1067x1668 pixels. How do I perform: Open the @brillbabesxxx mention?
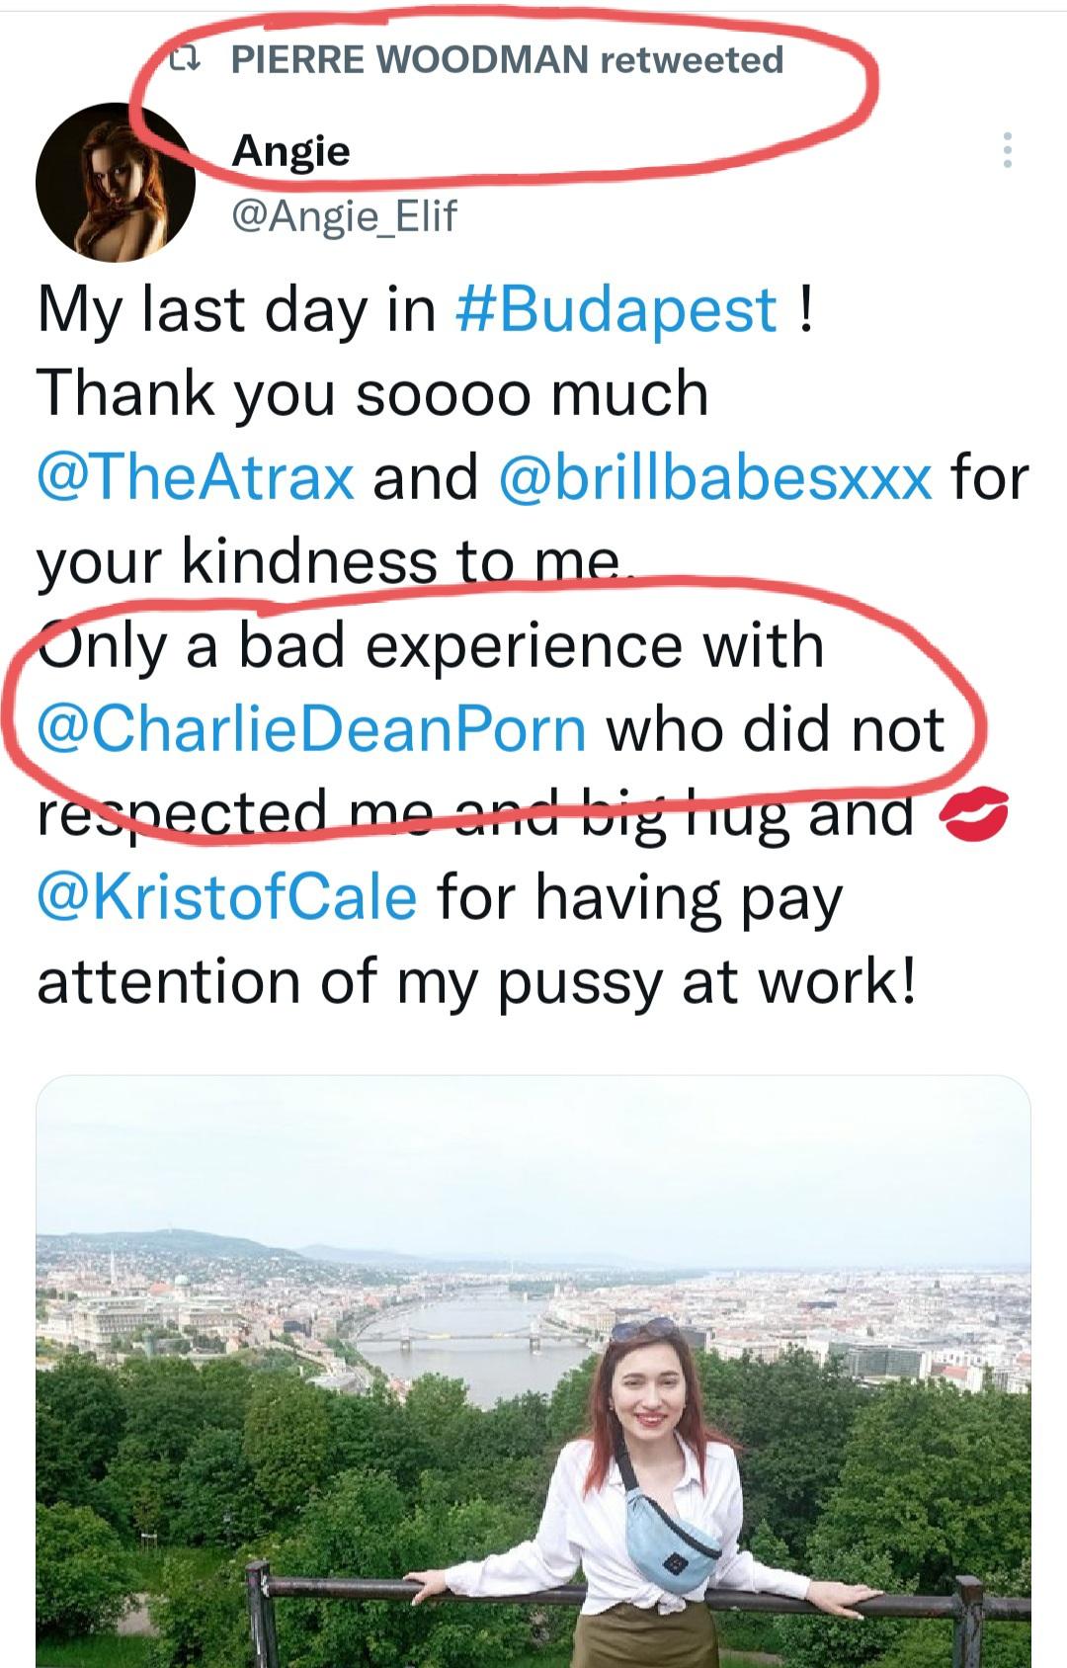(x=716, y=477)
